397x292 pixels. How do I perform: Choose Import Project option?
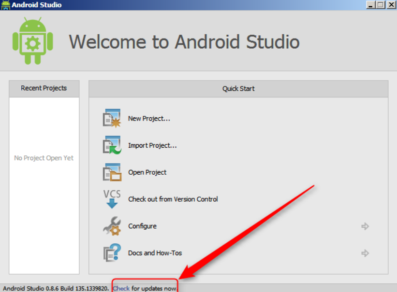pos(152,145)
